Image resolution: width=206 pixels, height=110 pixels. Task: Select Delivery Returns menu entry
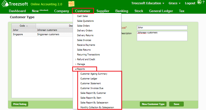[x=85, y=35]
